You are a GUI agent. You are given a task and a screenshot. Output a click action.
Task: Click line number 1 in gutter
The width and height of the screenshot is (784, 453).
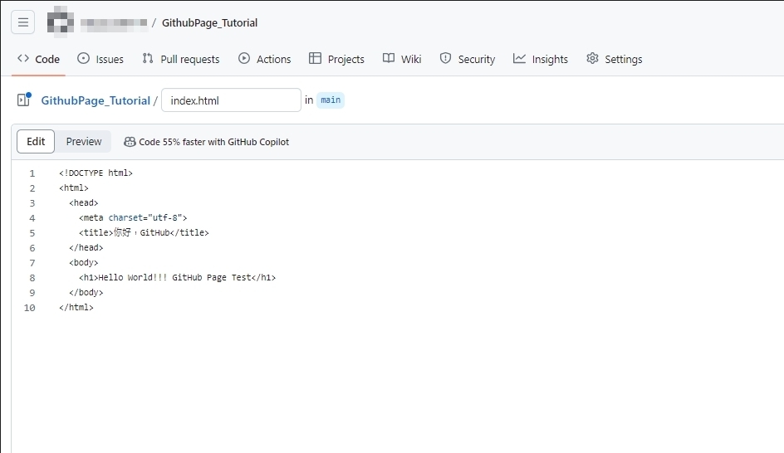click(32, 173)
